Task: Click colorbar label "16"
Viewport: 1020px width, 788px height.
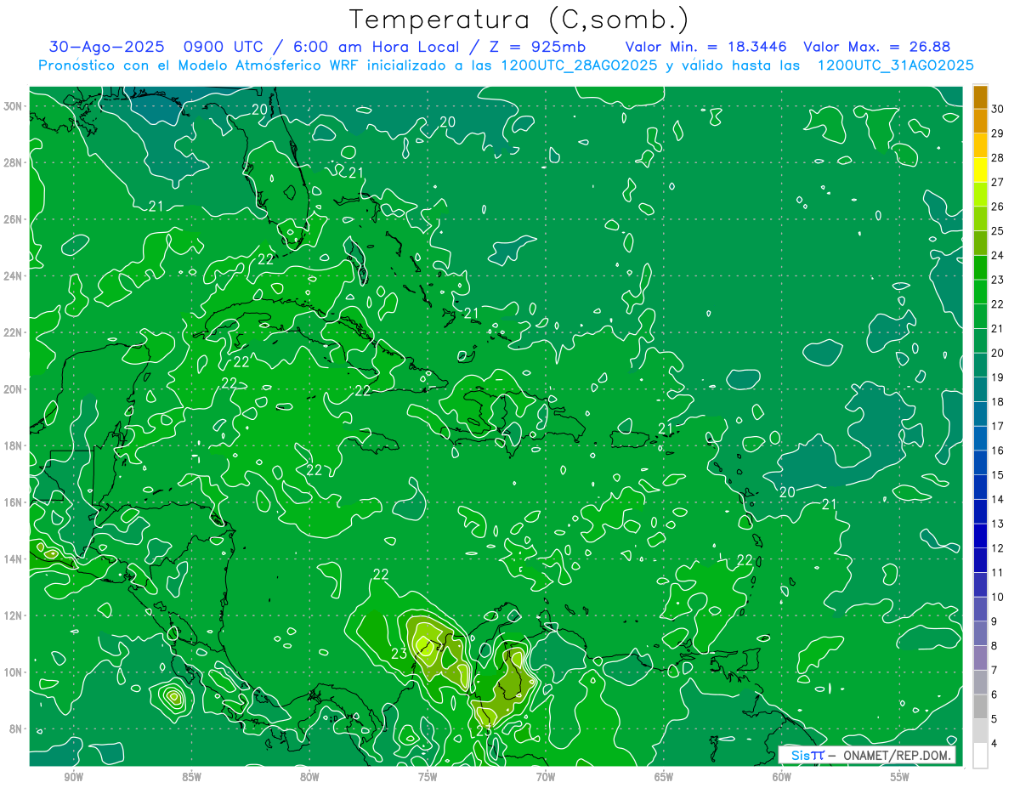Action: [998, 451]
